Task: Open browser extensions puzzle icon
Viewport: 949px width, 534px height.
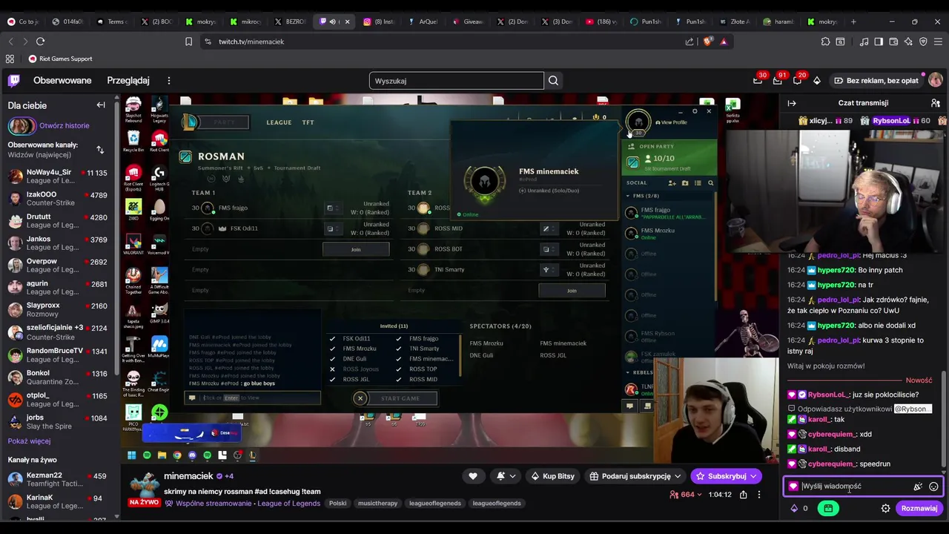Action: 825,42
